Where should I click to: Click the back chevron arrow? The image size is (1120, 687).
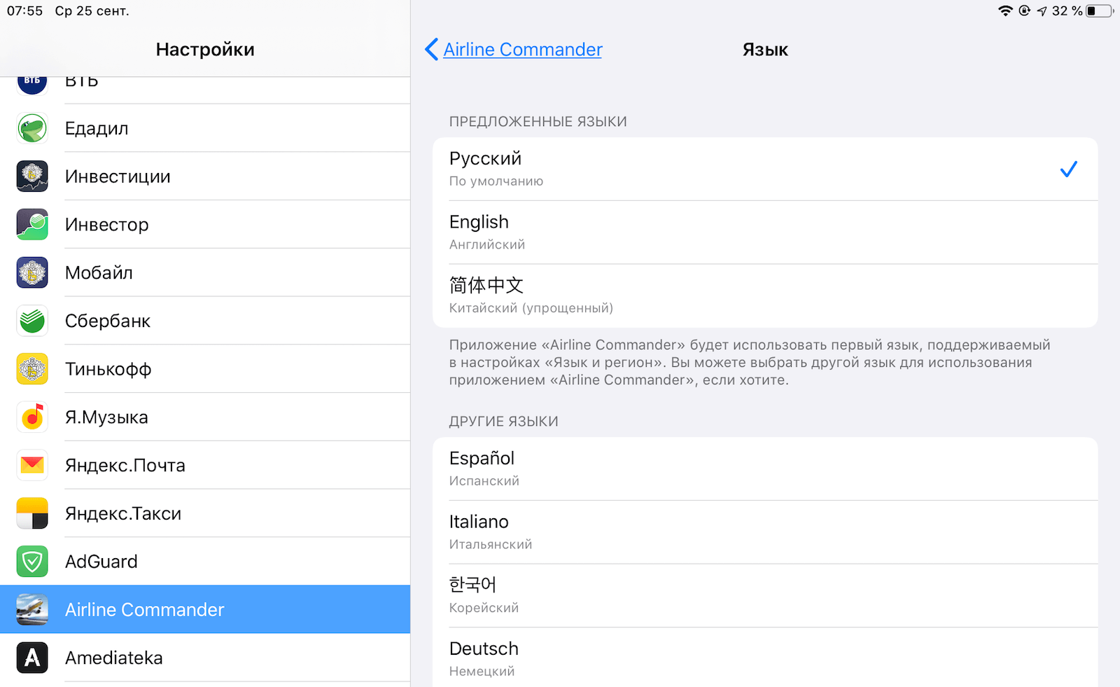431,50
